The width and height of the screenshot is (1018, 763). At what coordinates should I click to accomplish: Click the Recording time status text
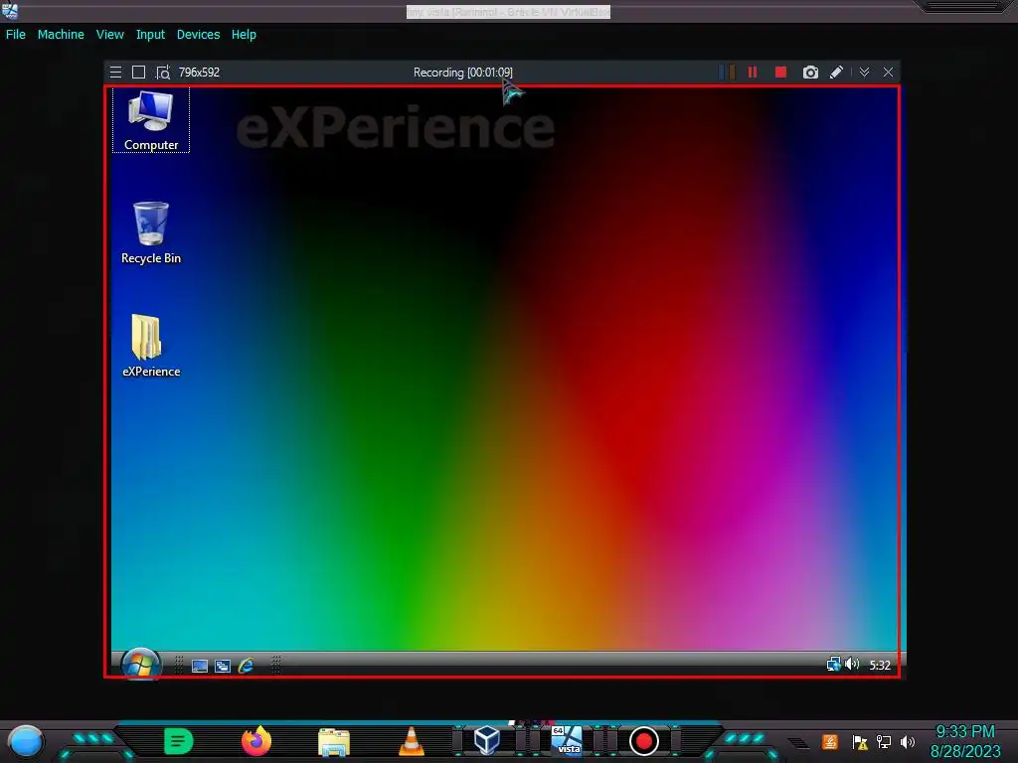coord(463,72)
